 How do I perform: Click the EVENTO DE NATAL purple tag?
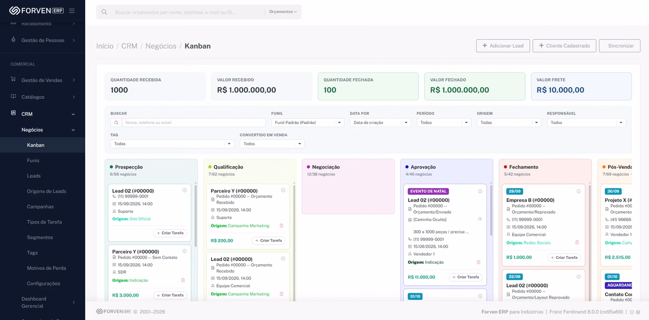click(x=428, y=191)
